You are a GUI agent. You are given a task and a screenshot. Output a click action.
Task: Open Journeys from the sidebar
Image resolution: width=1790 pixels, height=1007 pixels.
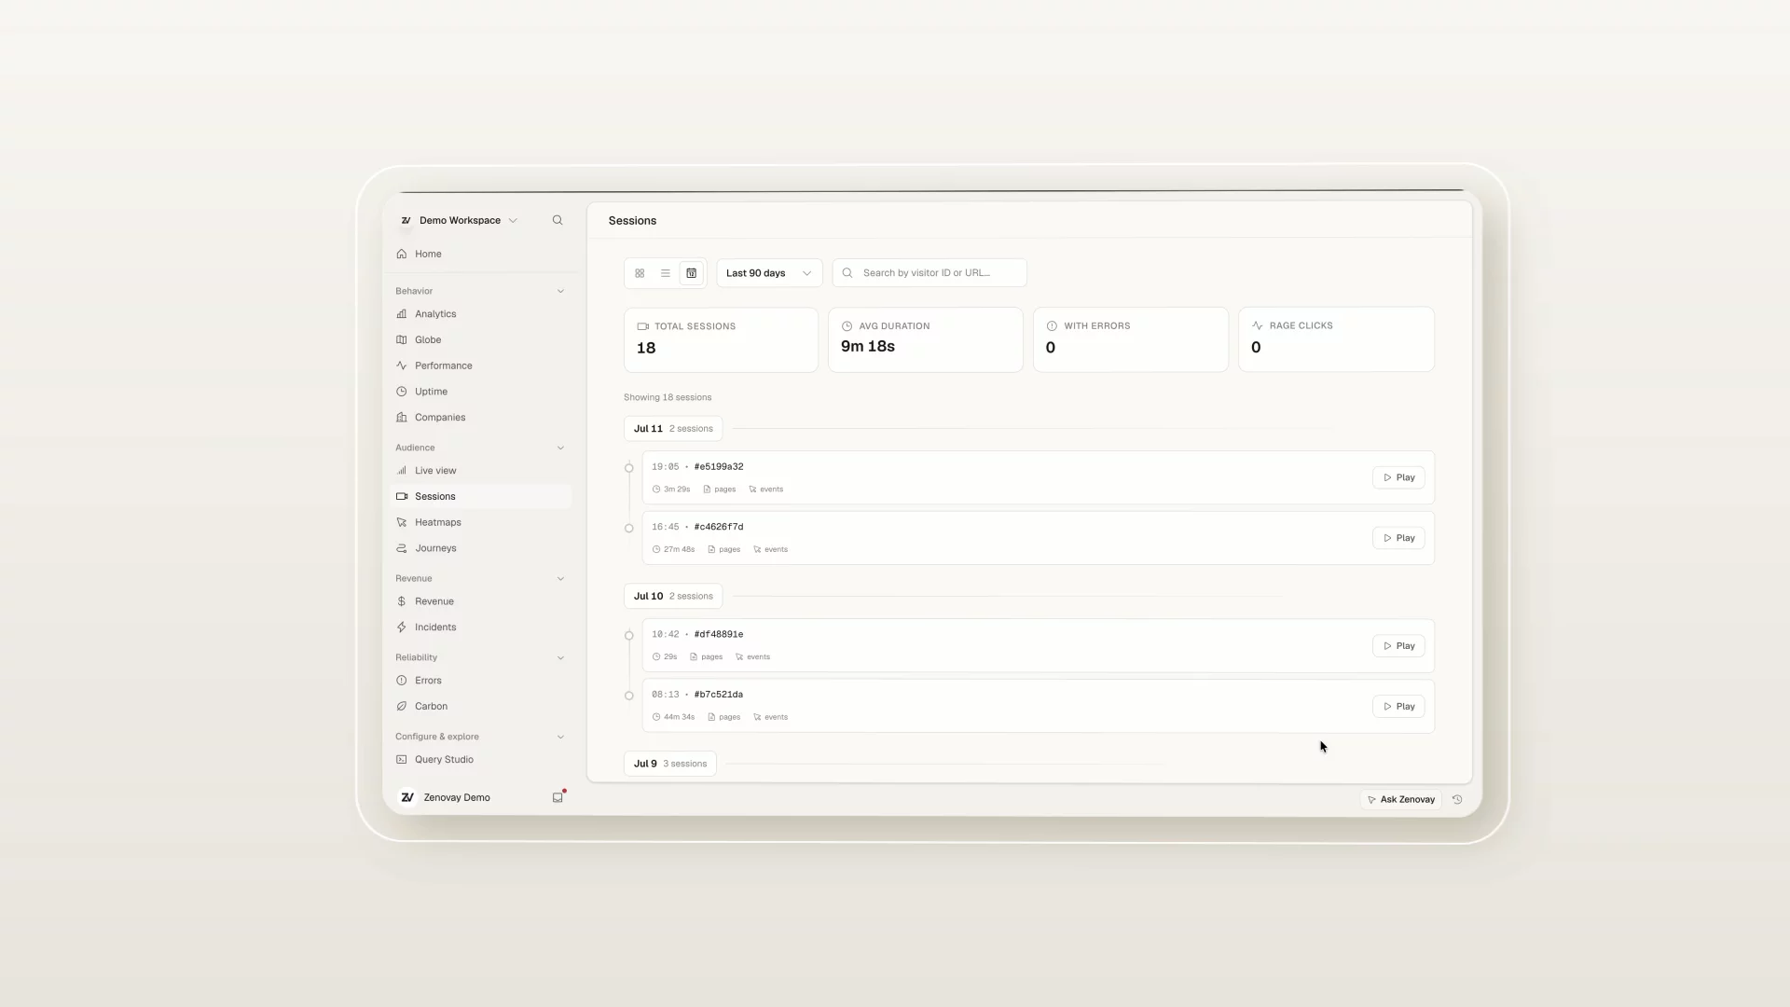pos(480,548)
